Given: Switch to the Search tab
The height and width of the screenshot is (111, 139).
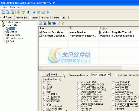Looking at the screenshot, I should [x=35, y=18].
